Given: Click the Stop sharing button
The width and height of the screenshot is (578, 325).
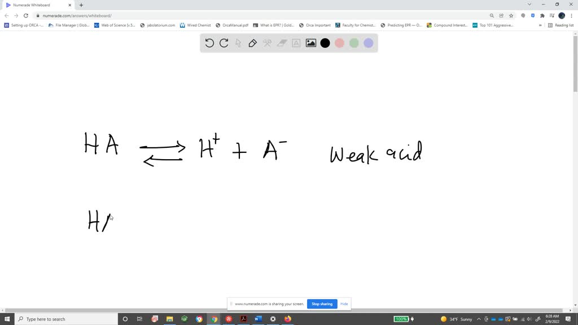Looking at the screenshot, I should coord(322,304).
